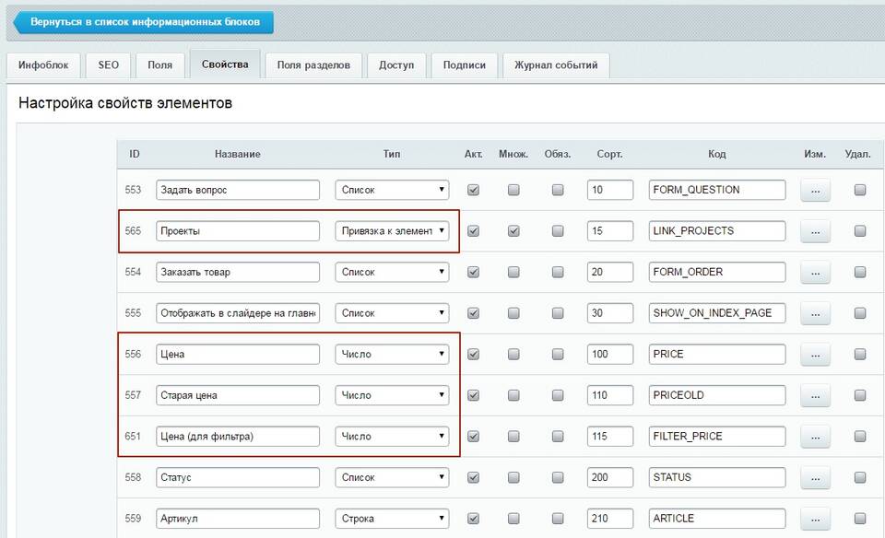
Task: Expand type dropdown for Цена (для фильтра)
Action: click(393, 437)
